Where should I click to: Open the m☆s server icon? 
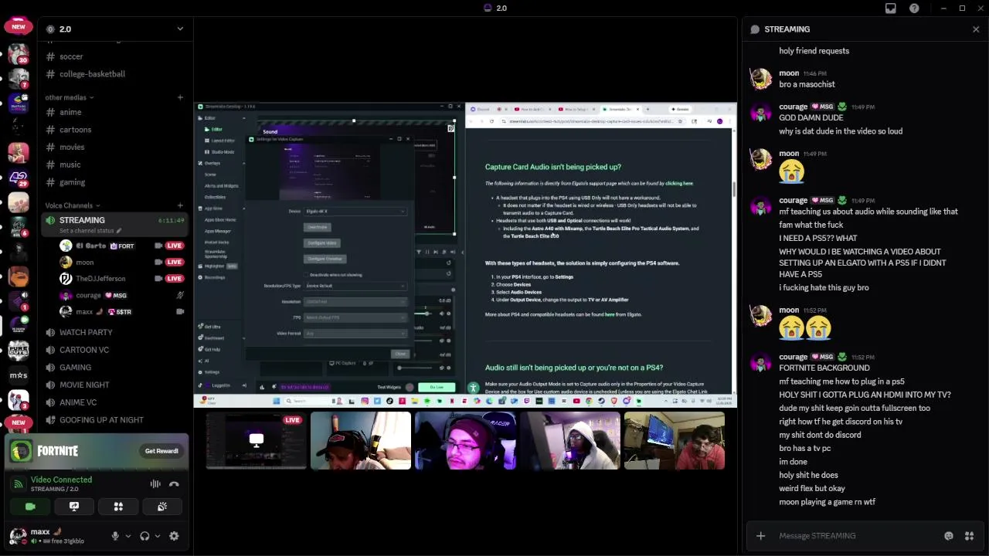point(19,375)
